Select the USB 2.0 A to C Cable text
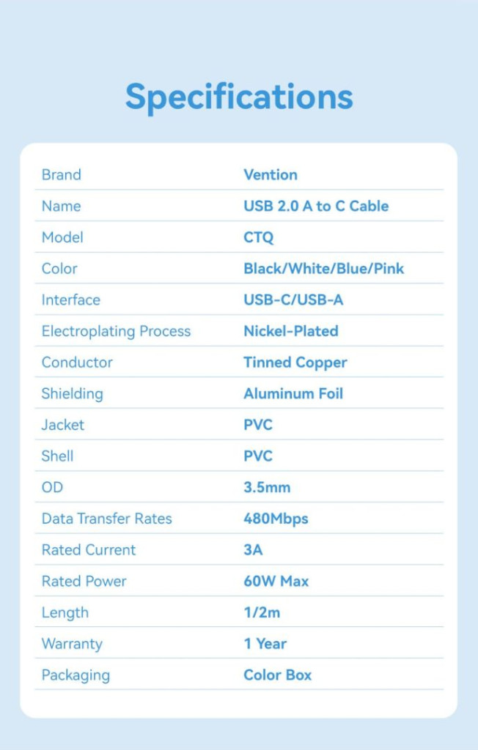478x750 pixels. pos(316,207)
